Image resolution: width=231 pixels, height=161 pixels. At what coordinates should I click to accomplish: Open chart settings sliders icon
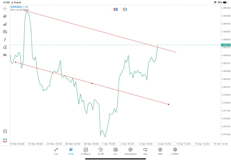pyautogui.click(x=5, y=32)
